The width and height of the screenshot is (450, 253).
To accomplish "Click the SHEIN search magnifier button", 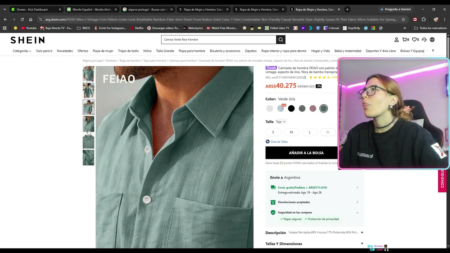I will click(281, 40).
